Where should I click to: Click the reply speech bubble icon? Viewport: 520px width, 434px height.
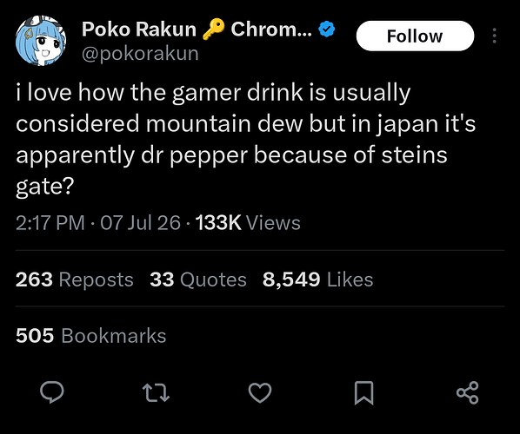point(51,392)
